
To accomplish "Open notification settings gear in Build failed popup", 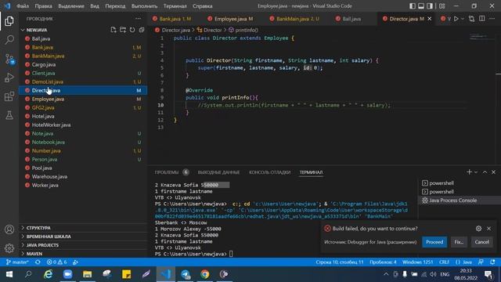I will point(478,228).
